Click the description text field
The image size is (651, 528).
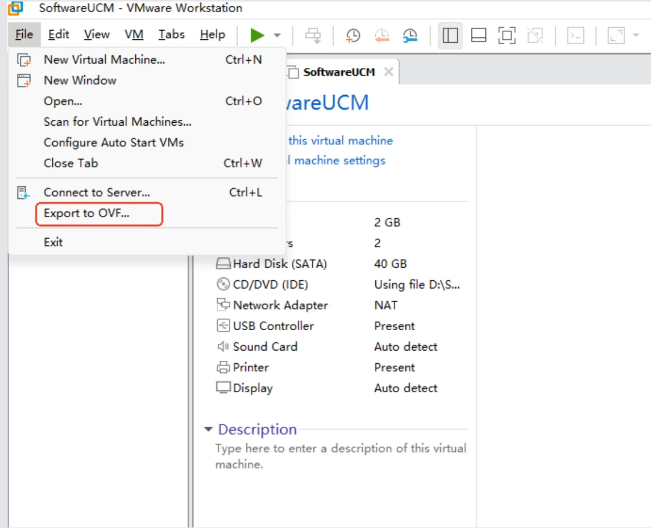click(x=341, y=456)
